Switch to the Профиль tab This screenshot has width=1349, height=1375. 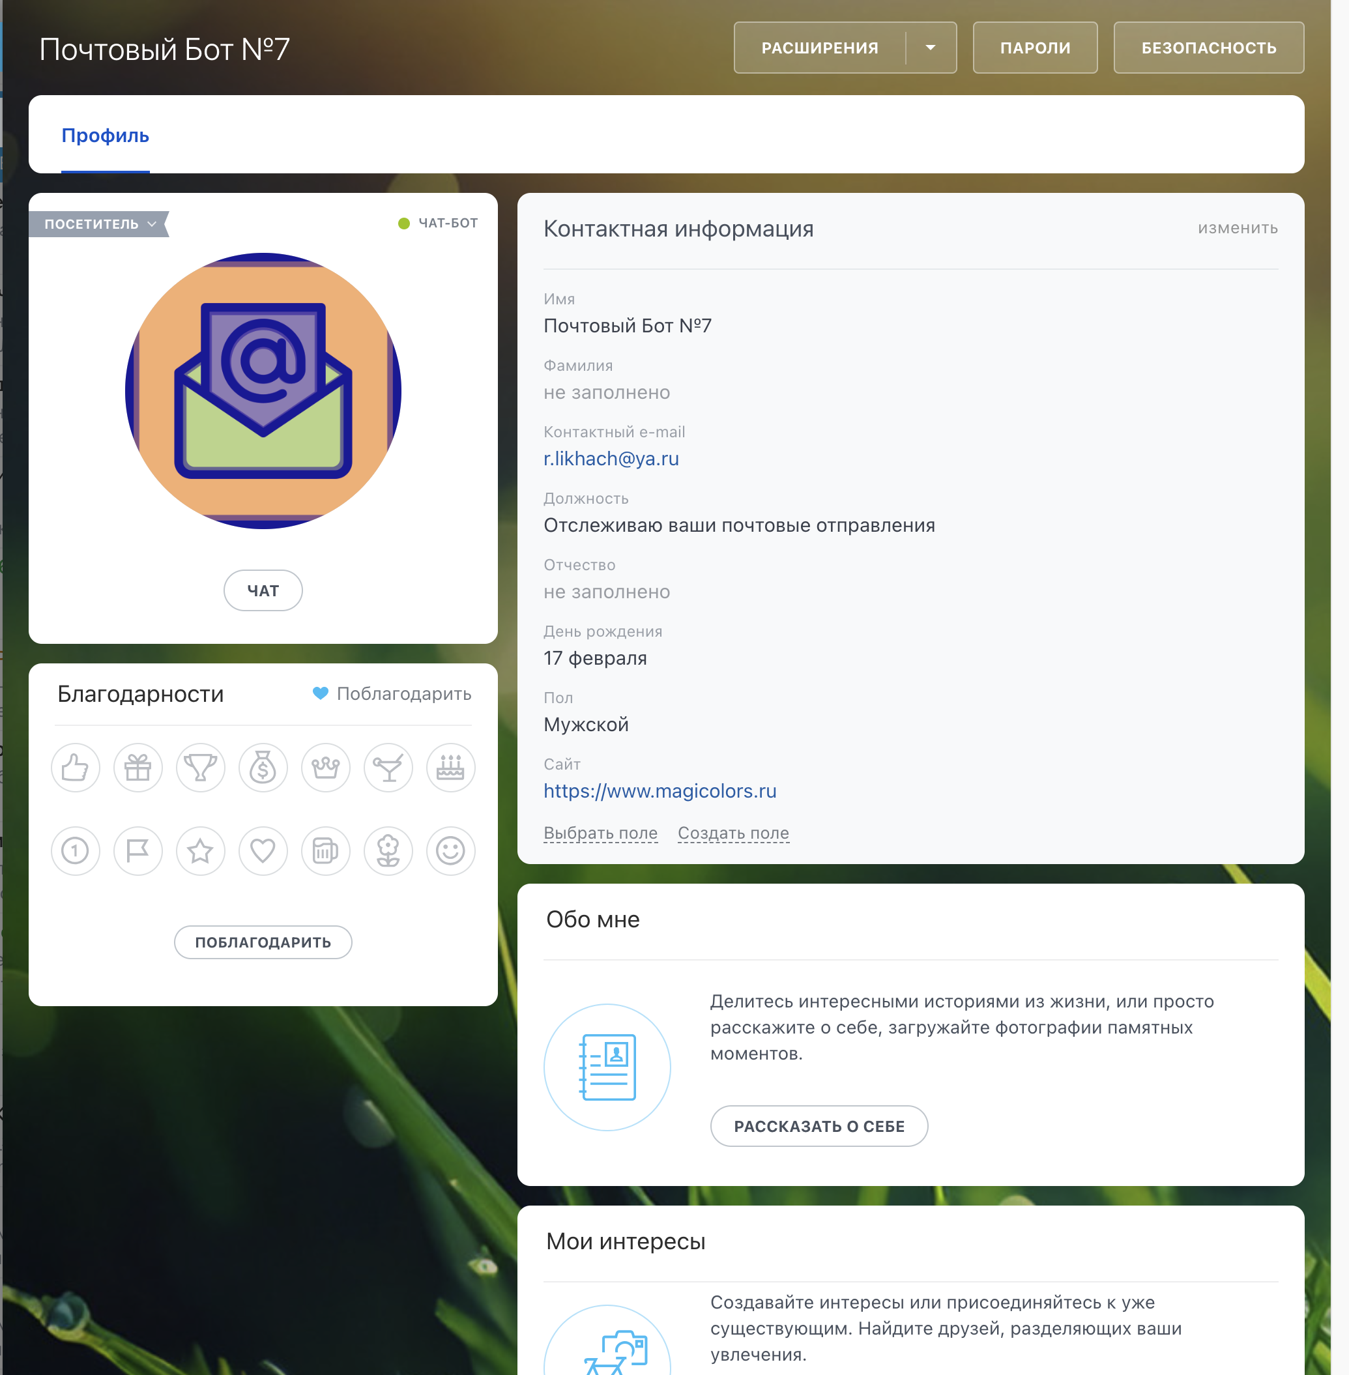(x=105, y=136)
